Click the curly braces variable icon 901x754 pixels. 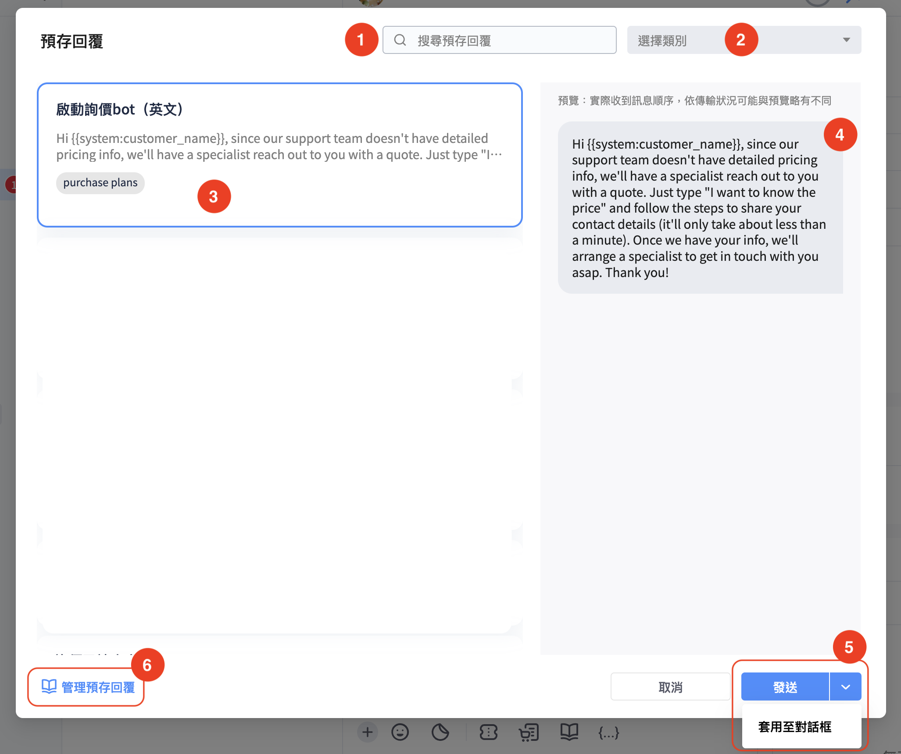point(609,732)
